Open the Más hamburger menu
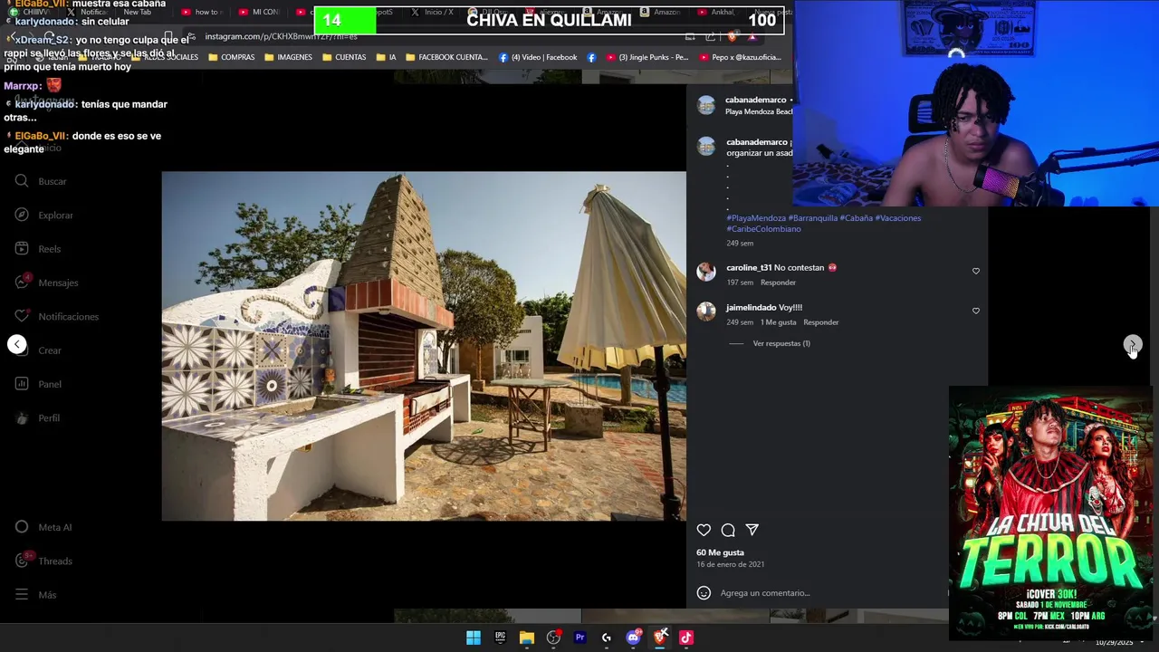Image resolution: width=1159 pixels, height=652 pixels. [x=22, y=594]
